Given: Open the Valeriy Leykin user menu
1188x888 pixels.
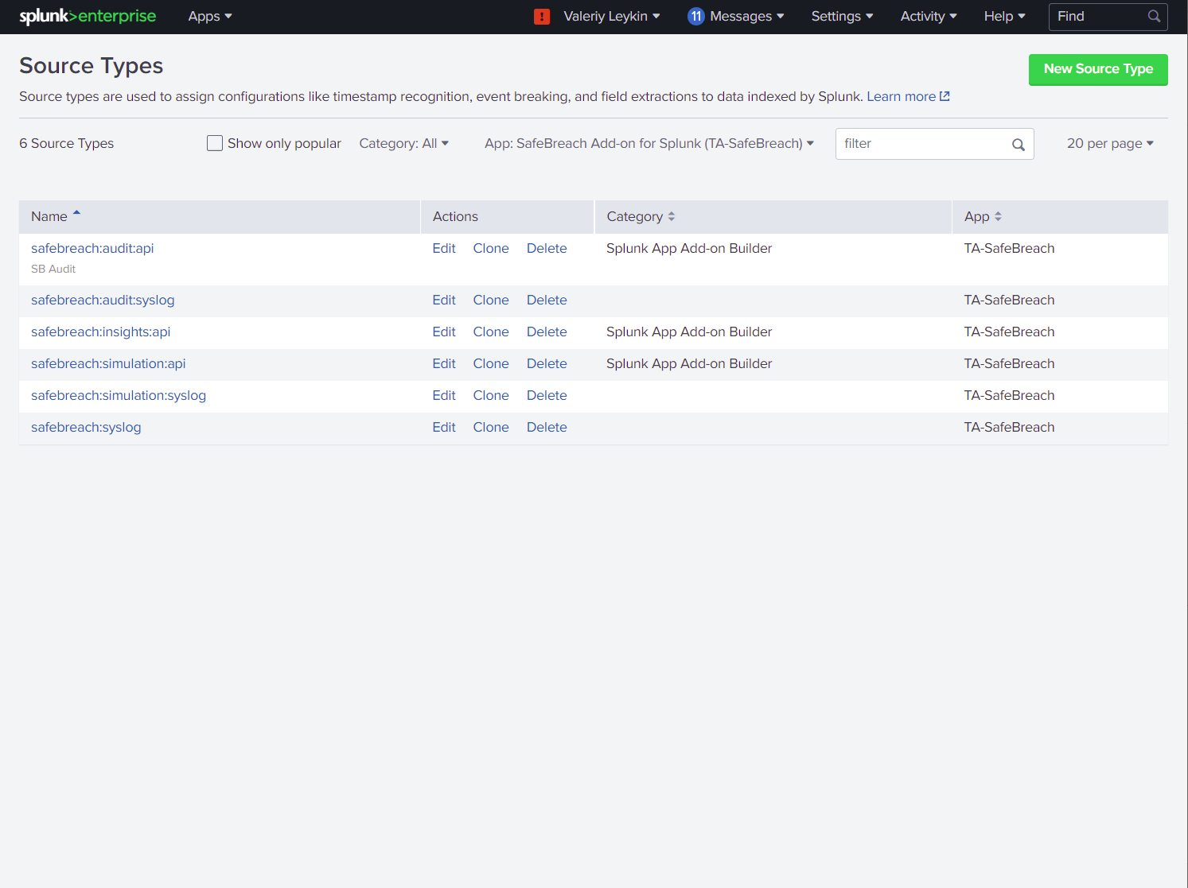Looking at the screenshot, I should point(612,16).
